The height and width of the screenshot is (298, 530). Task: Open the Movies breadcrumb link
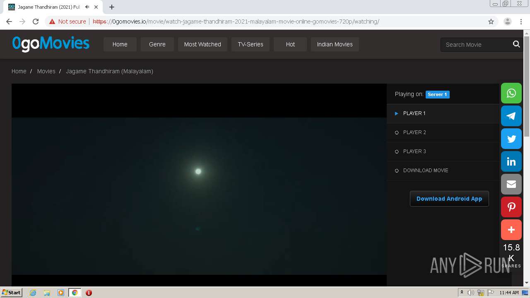point(46,71)
